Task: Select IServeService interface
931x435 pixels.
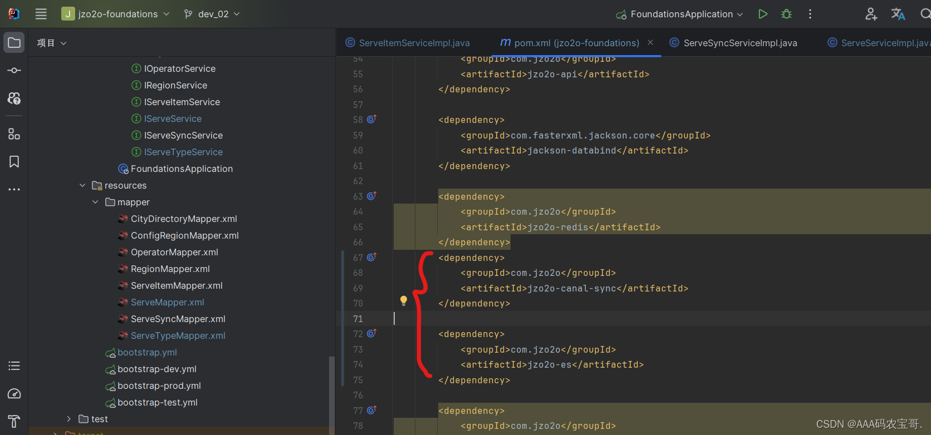Action: 173,118
